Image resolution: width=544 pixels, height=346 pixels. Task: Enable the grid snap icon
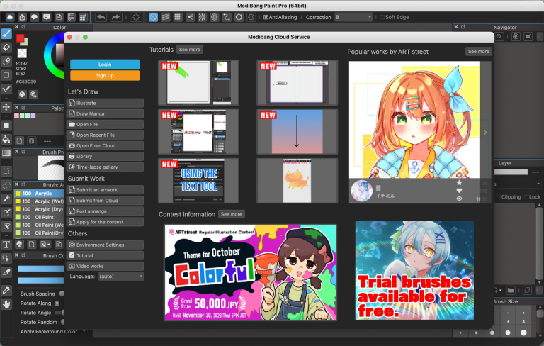click(178, 17)
